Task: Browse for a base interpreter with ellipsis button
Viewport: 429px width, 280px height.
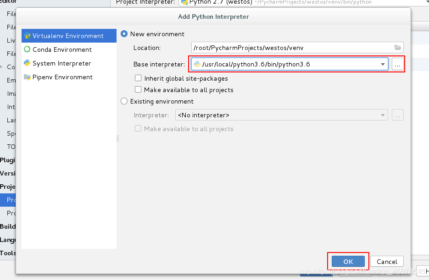Action: point(397,65)
